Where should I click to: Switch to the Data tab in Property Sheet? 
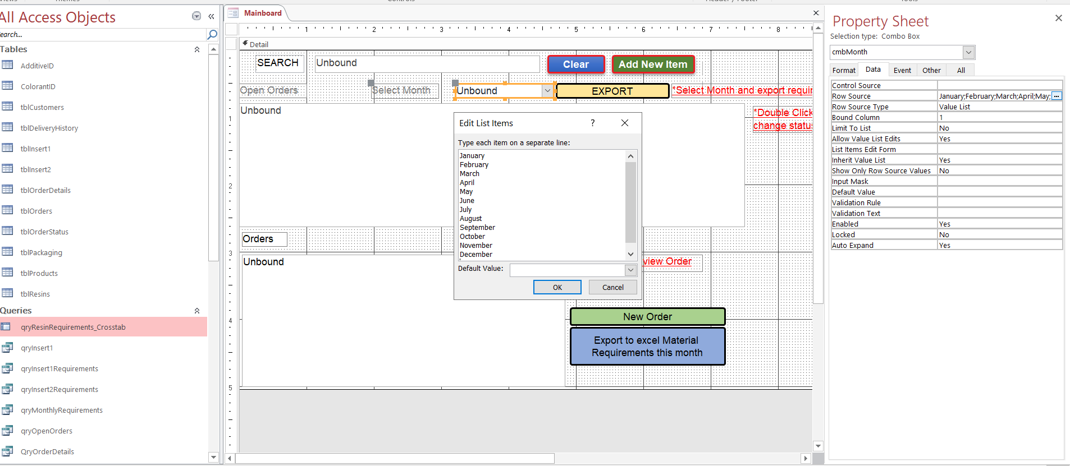(873, 70)
